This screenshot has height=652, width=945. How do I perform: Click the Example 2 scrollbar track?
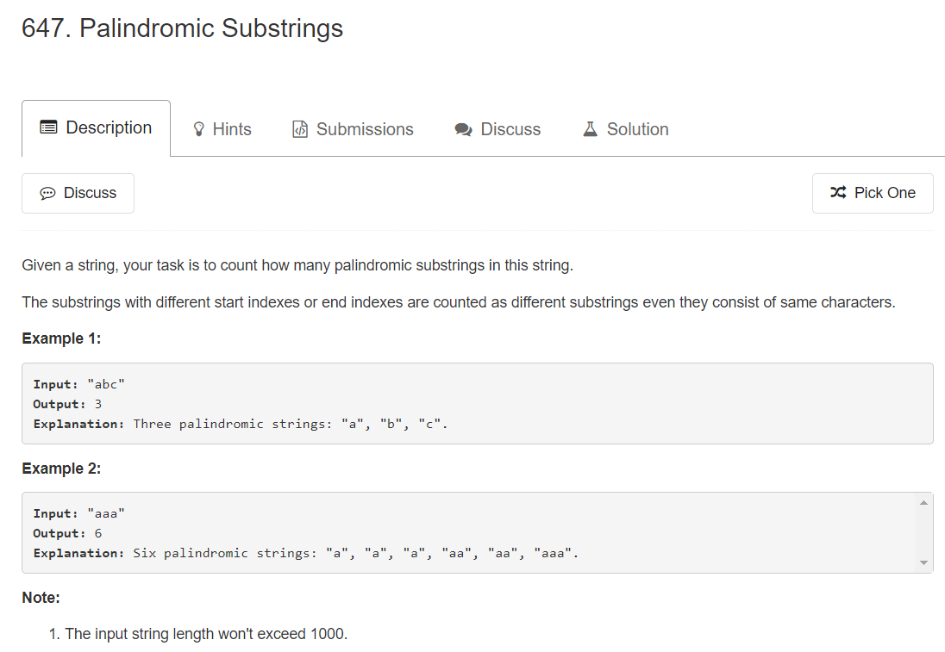[x=924, y=533]
